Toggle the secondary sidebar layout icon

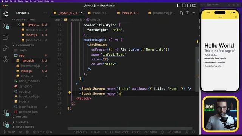pyautogui.click(x=189, y=5)
